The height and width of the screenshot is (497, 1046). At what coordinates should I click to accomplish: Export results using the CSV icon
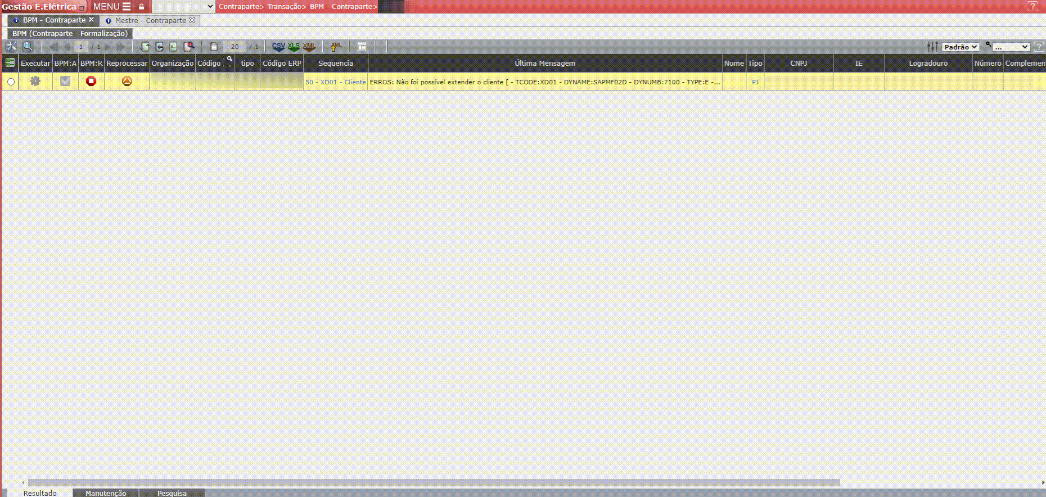[278, 47]
